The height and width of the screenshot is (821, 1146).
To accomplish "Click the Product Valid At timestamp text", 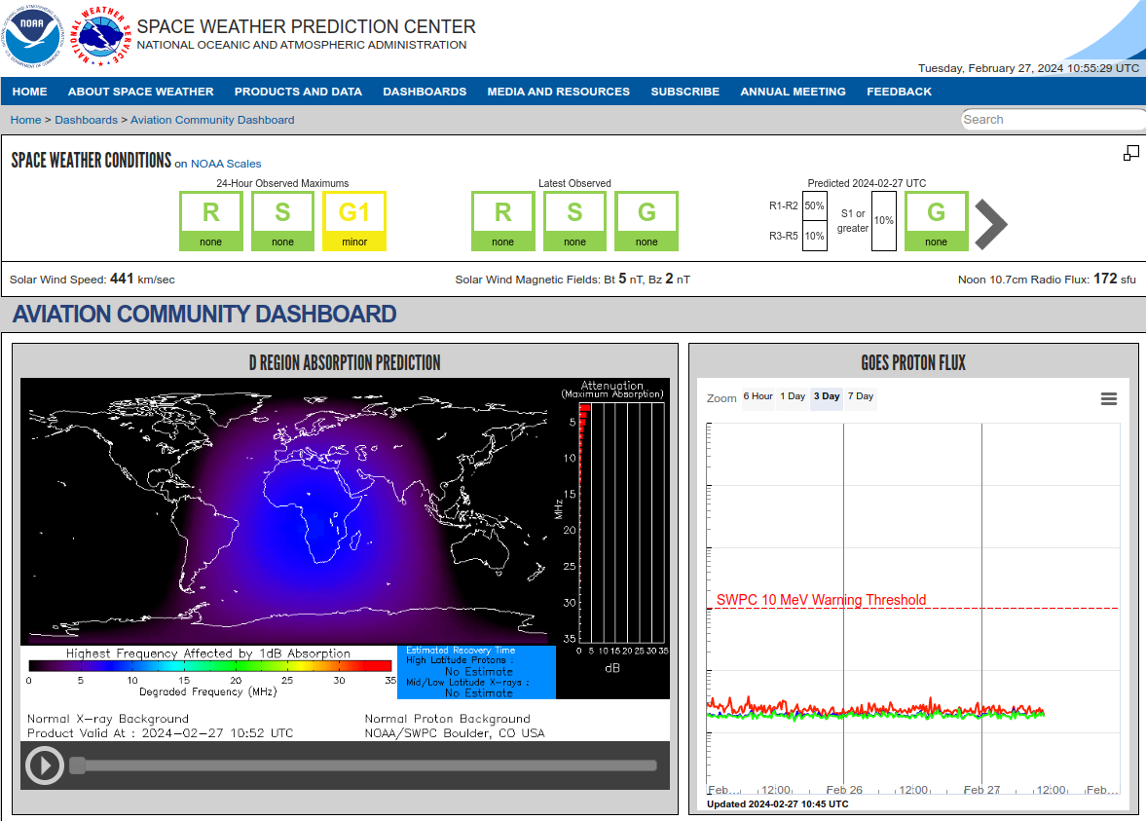I will [160, 732].
